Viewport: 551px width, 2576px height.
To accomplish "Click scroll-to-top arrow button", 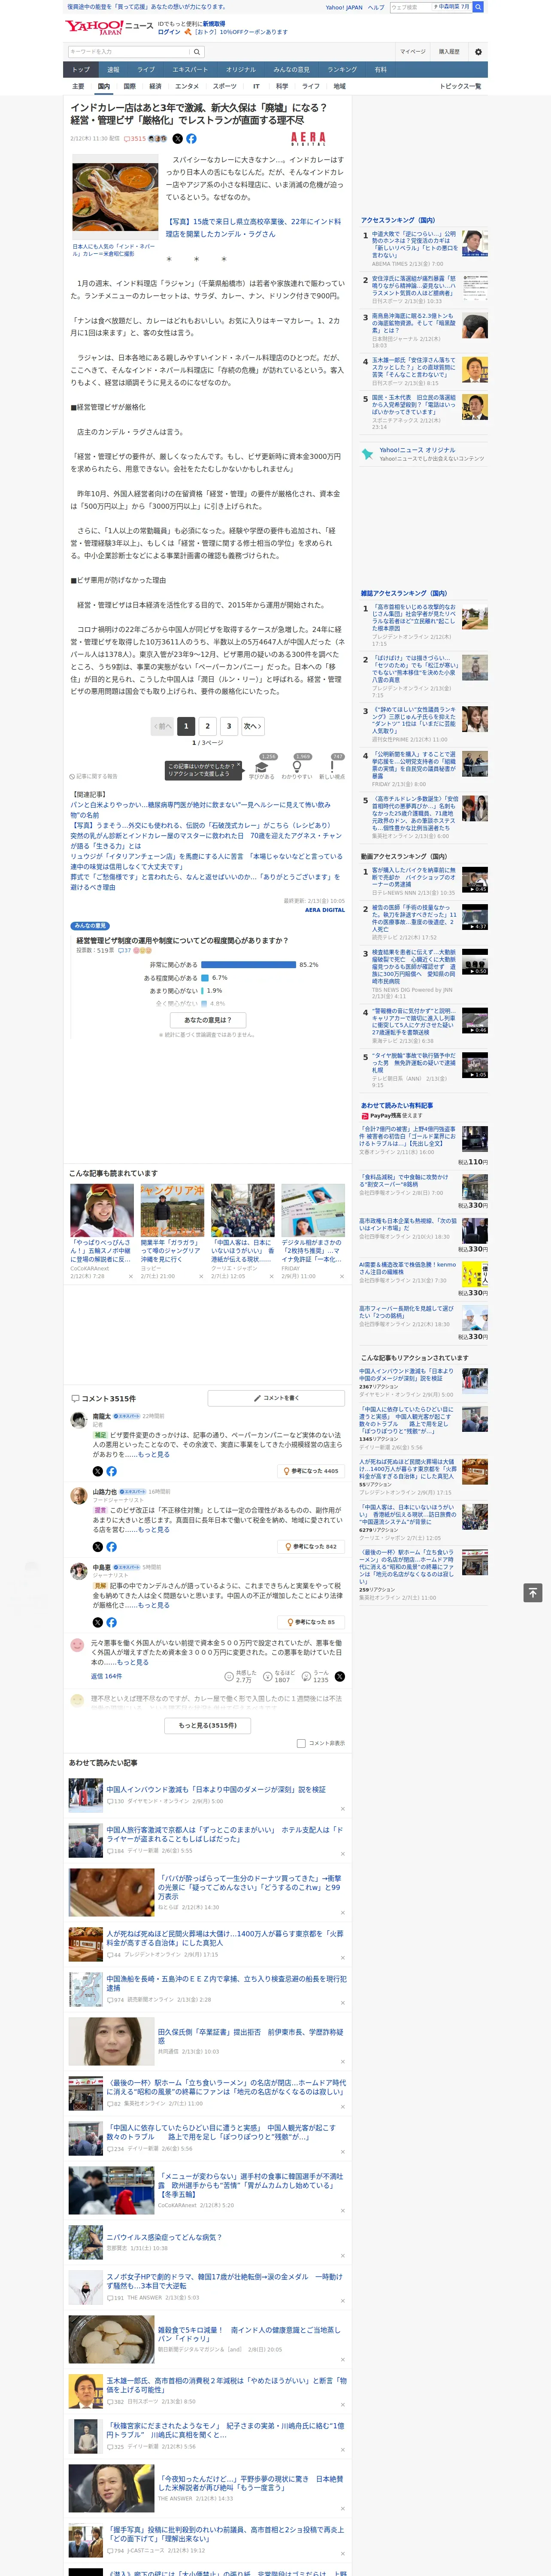I will click(533, 1593).
